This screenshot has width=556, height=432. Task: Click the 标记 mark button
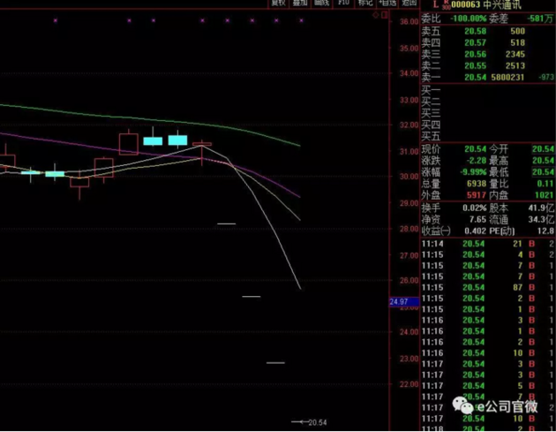364,4
